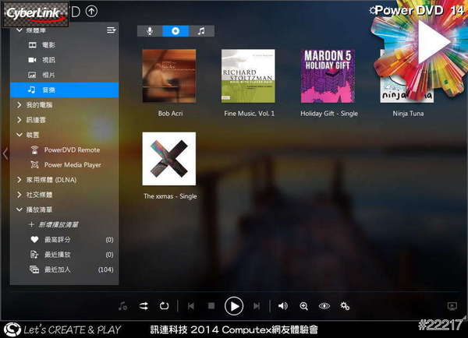Click the Holiday Gift - Single title text

(x=329, y=114)
